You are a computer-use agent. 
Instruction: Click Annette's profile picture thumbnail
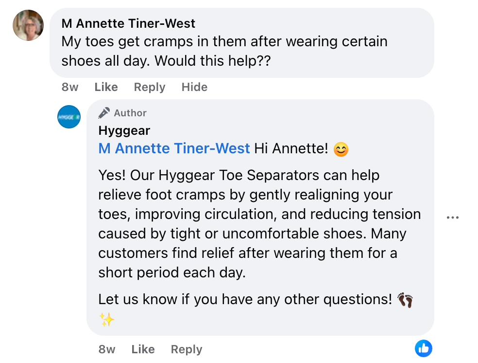pyautogui.click(x=28, y=25)
